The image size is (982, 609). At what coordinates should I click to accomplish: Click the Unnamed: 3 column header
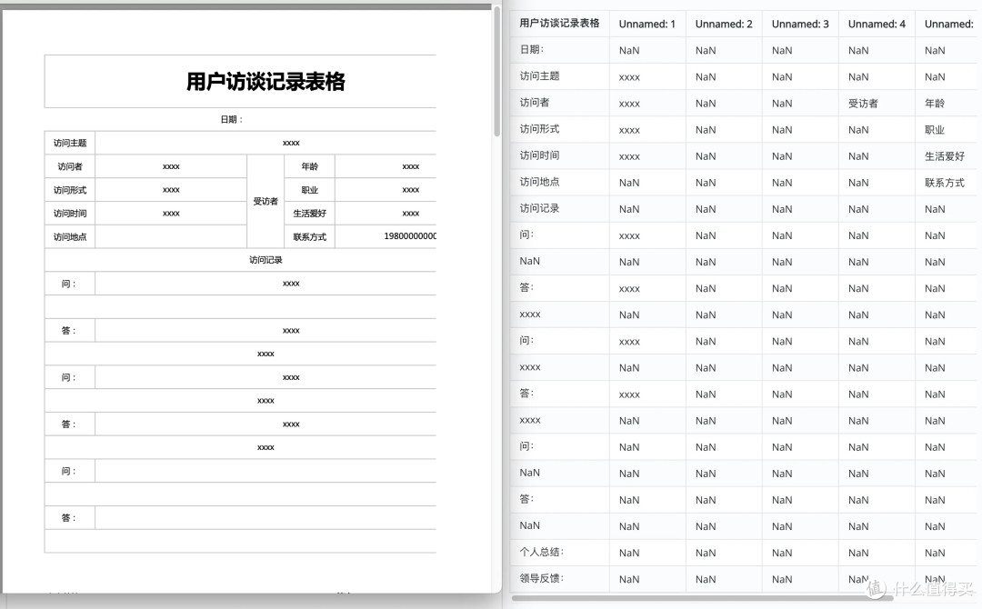[x=800, y=24]
